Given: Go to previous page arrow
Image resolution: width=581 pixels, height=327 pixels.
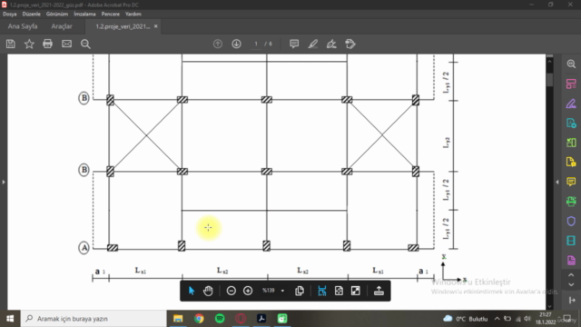Looking at the screenshot, I should pos(218,44).
